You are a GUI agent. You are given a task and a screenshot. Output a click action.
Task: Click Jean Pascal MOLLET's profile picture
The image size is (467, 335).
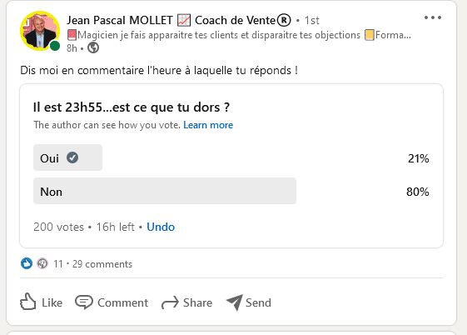click(40, 31)
